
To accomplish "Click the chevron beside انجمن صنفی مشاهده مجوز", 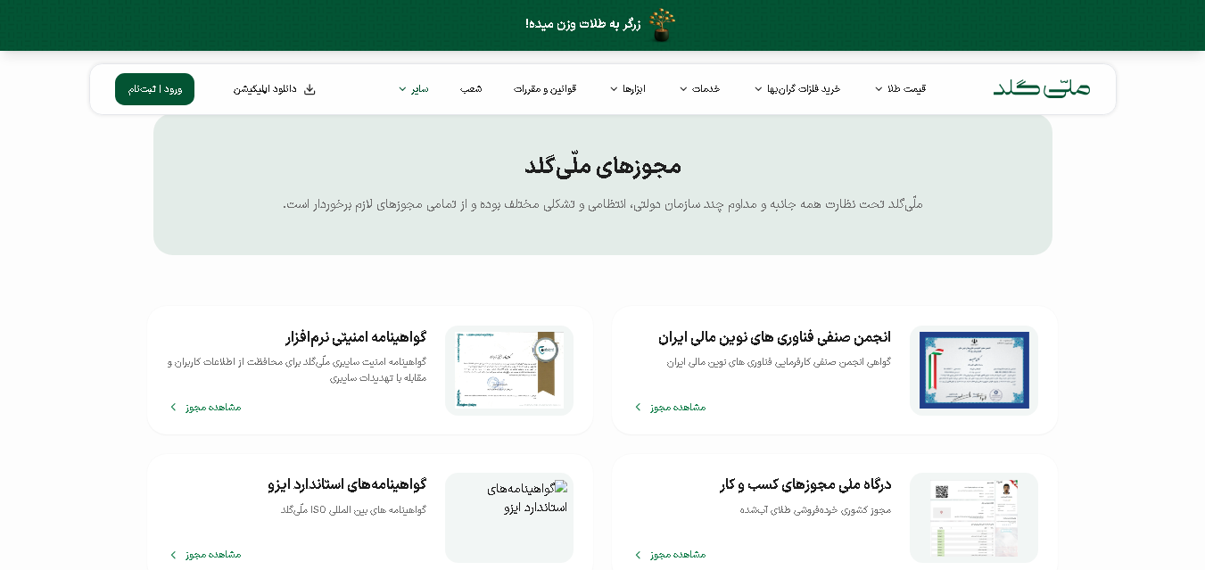I will 638,407.
